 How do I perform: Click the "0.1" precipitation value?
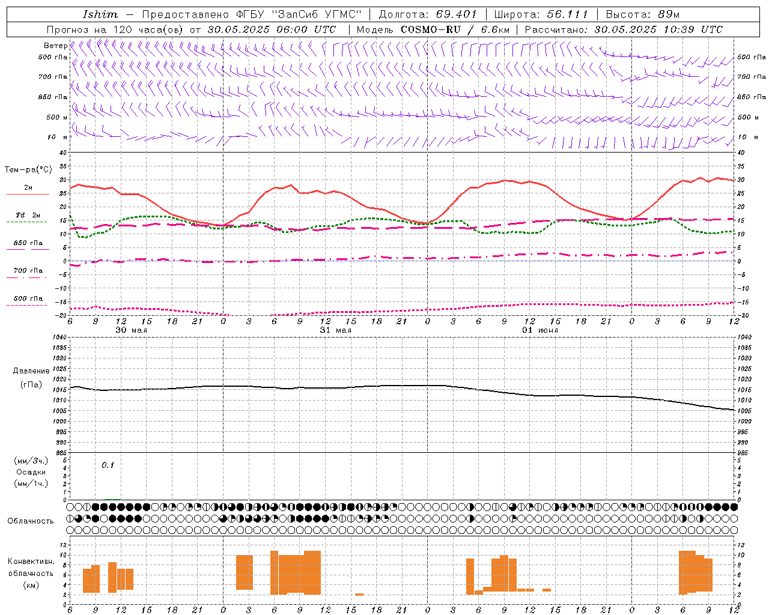[x=108, y=465]
